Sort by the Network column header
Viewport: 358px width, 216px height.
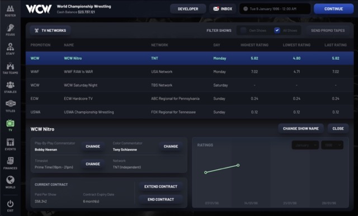(159, 45)
